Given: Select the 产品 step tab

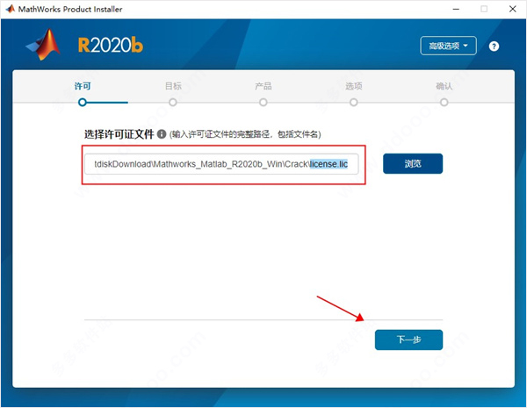Looking at the screenshot, I should point(263,86).
